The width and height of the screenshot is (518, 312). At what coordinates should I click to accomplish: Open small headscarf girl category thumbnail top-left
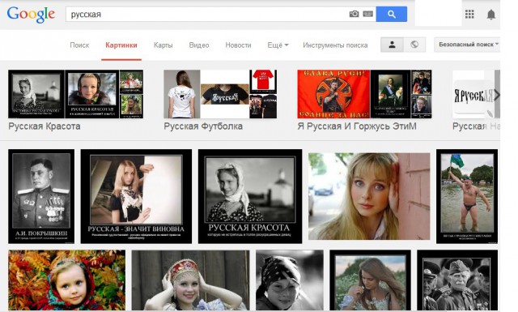tap(36, 94)
